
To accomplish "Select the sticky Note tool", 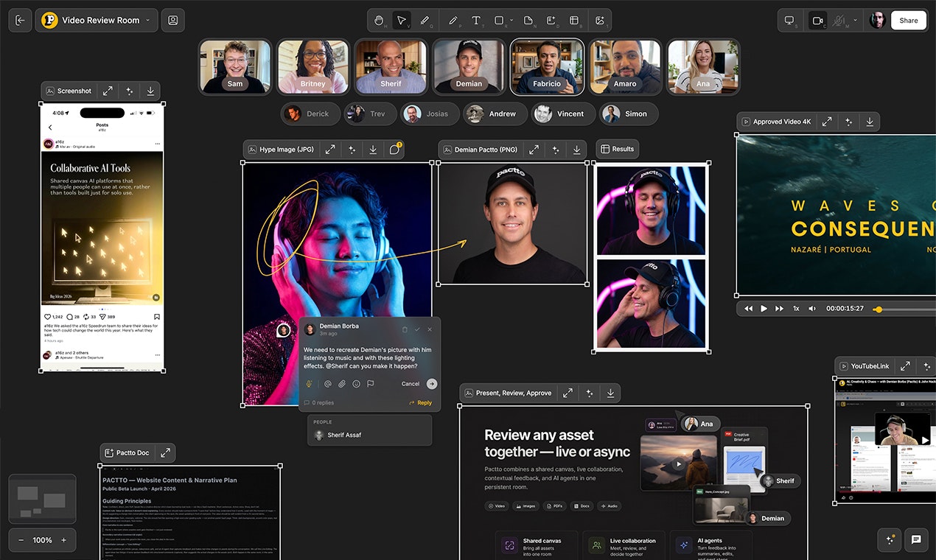I will coord(528,20).
